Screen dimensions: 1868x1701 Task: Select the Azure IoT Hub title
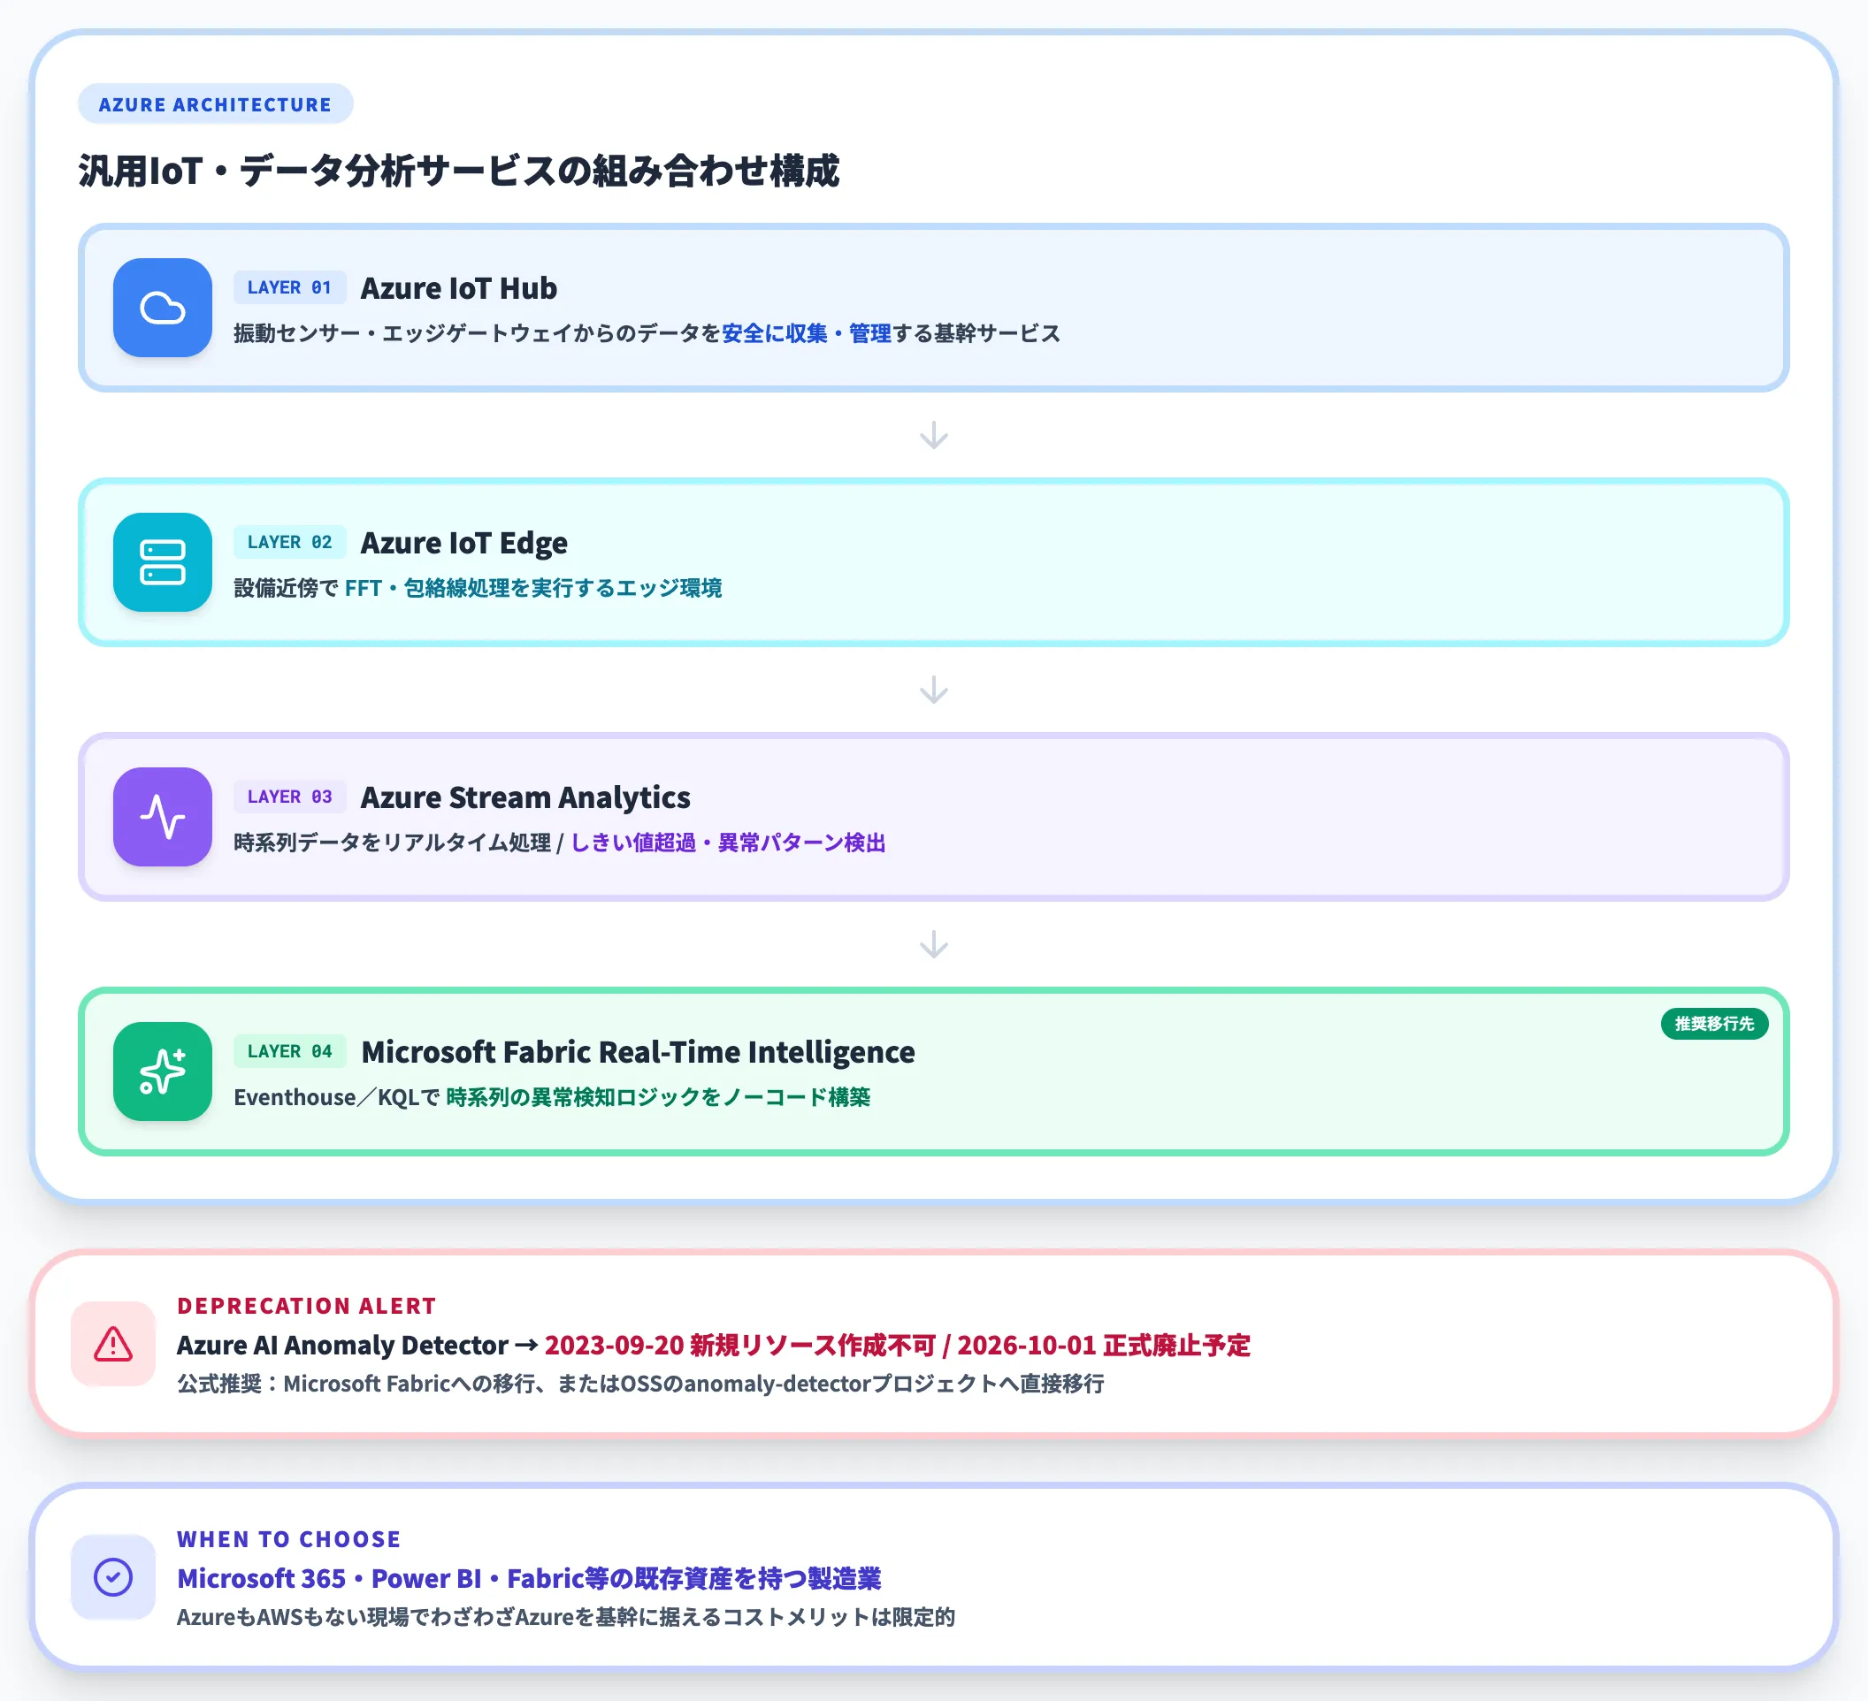[x=459, y=288]
